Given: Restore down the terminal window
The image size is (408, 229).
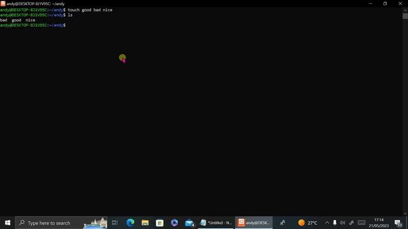Looking at the screenshot, I should [x=385, y=4].
